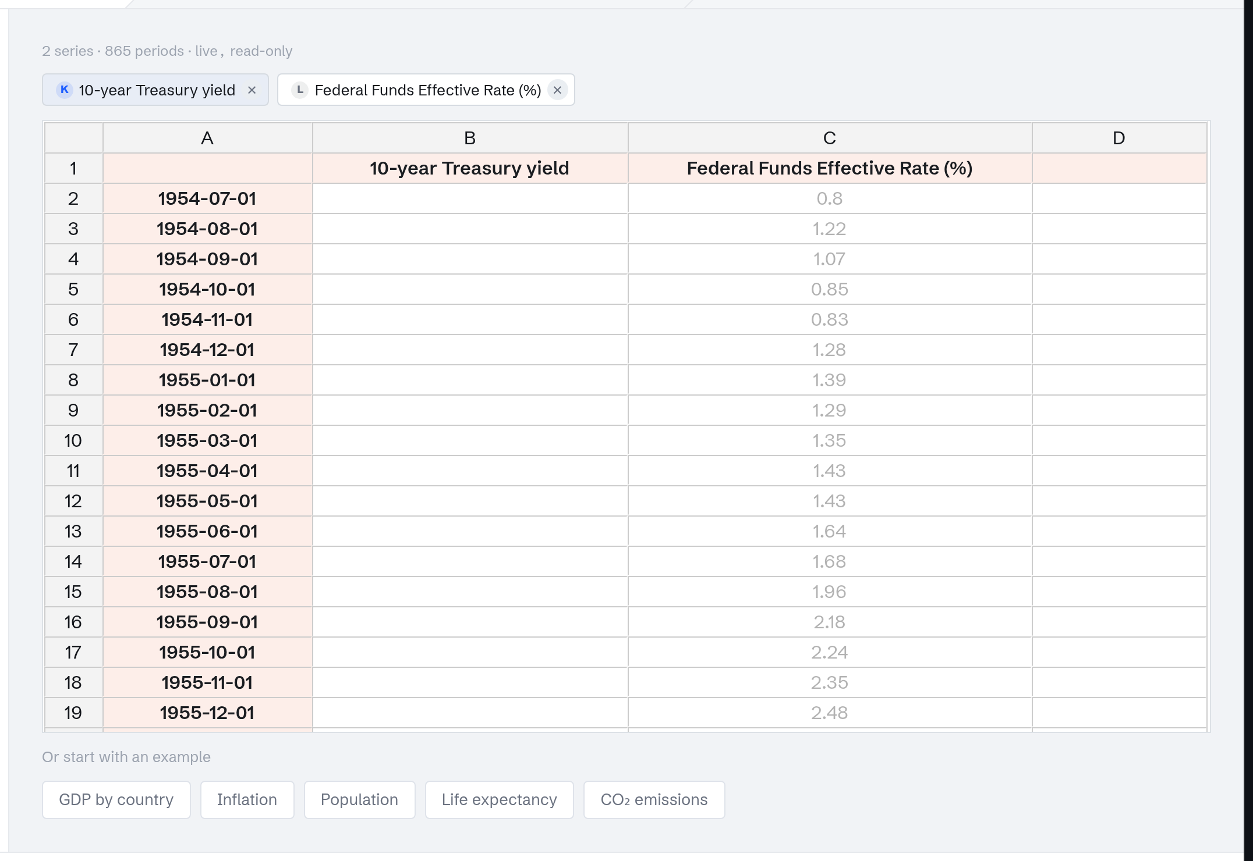Click the empty Treasury yield cell for 1954-07-01

470,198
